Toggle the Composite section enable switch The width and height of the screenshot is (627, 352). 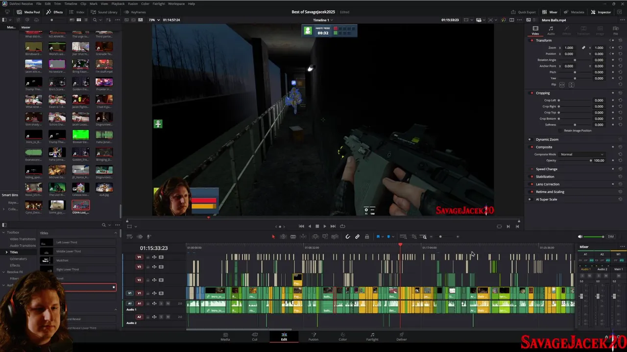coord(531,147)
